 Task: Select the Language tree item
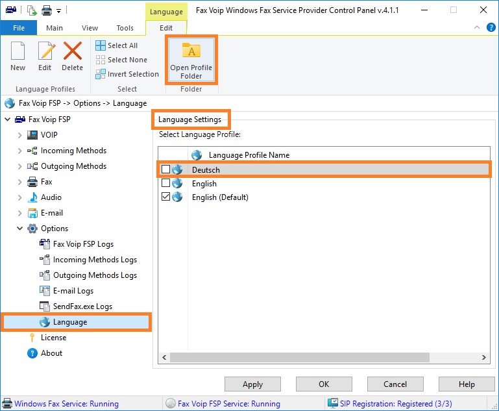[76, 322]
